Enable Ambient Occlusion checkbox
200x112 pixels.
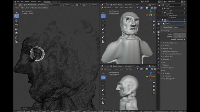[x=163, y=43]
